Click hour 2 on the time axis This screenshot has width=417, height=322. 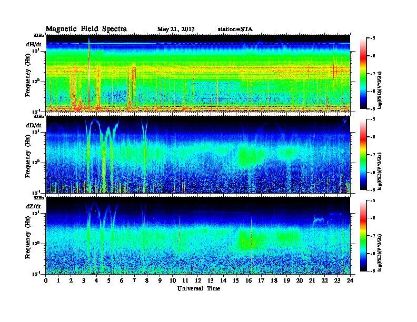point(71,280)
